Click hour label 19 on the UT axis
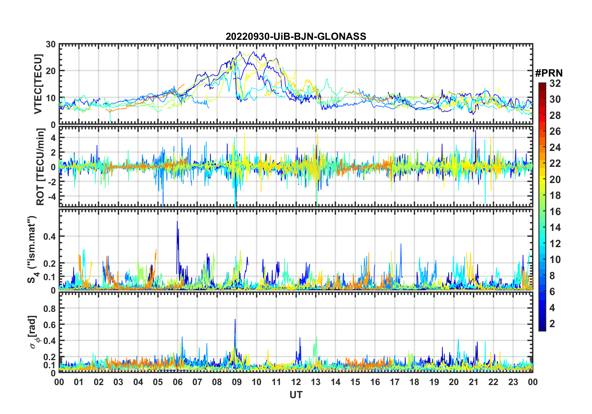Viewport: 592px width, 414px height. 434,382
